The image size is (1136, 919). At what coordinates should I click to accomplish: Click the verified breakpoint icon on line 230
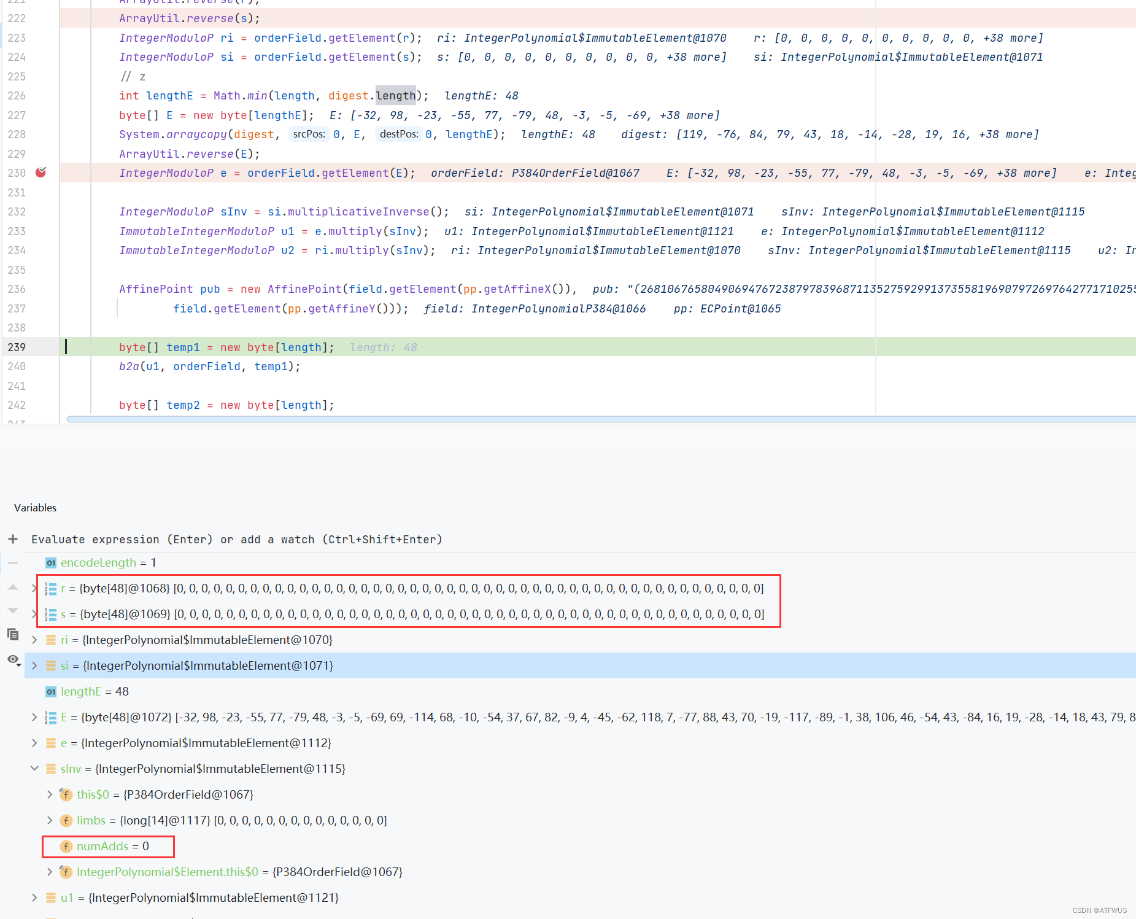click(x=41, y=173)
